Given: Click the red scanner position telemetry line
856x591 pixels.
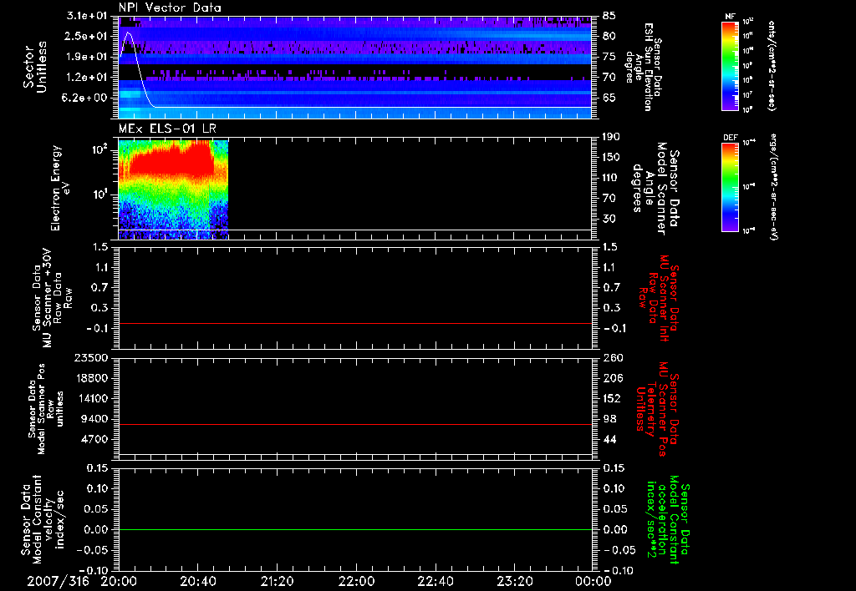Looking at the screenshot, I should (354, 424).
